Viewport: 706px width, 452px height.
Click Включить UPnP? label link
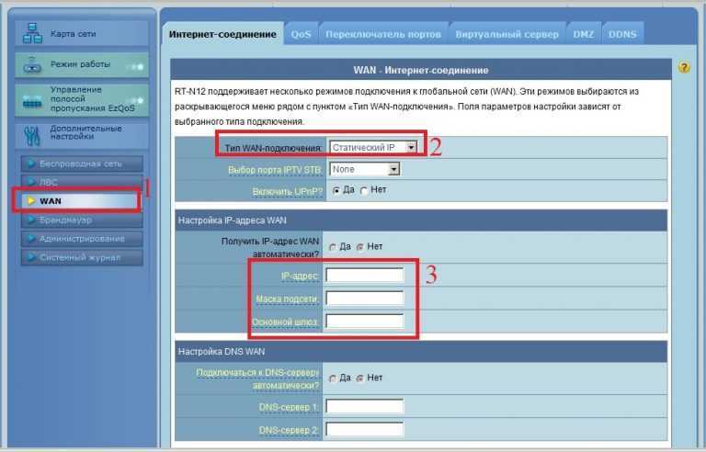coord(287,192)
